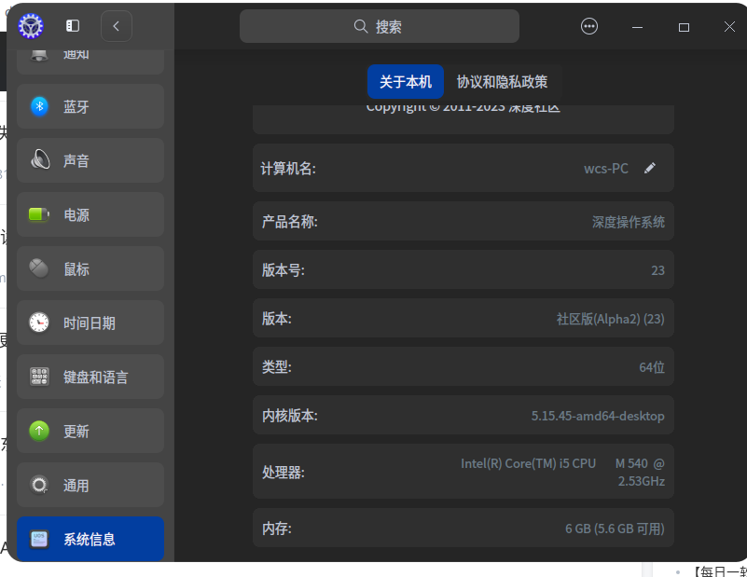The height and width of the screenshot is (577, 747).
Task: Open the three-dot overflow menu
Action: 589,25
